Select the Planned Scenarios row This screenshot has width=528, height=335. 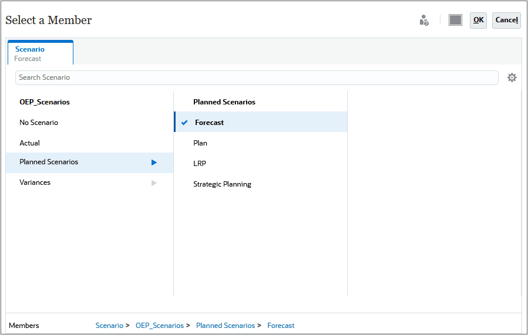tap(90, 163)
